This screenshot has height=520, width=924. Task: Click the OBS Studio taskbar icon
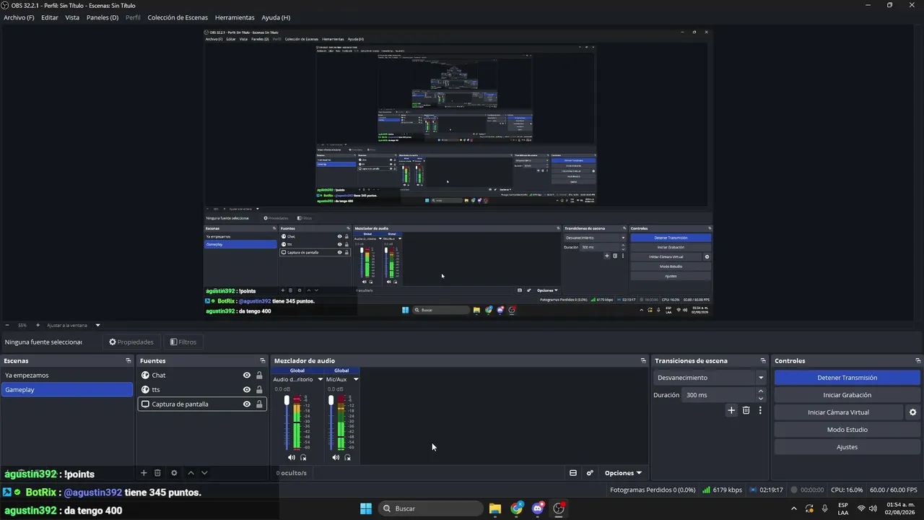[559, 508]
